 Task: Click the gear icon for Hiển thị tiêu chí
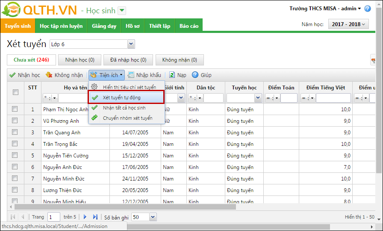[94, 87]
